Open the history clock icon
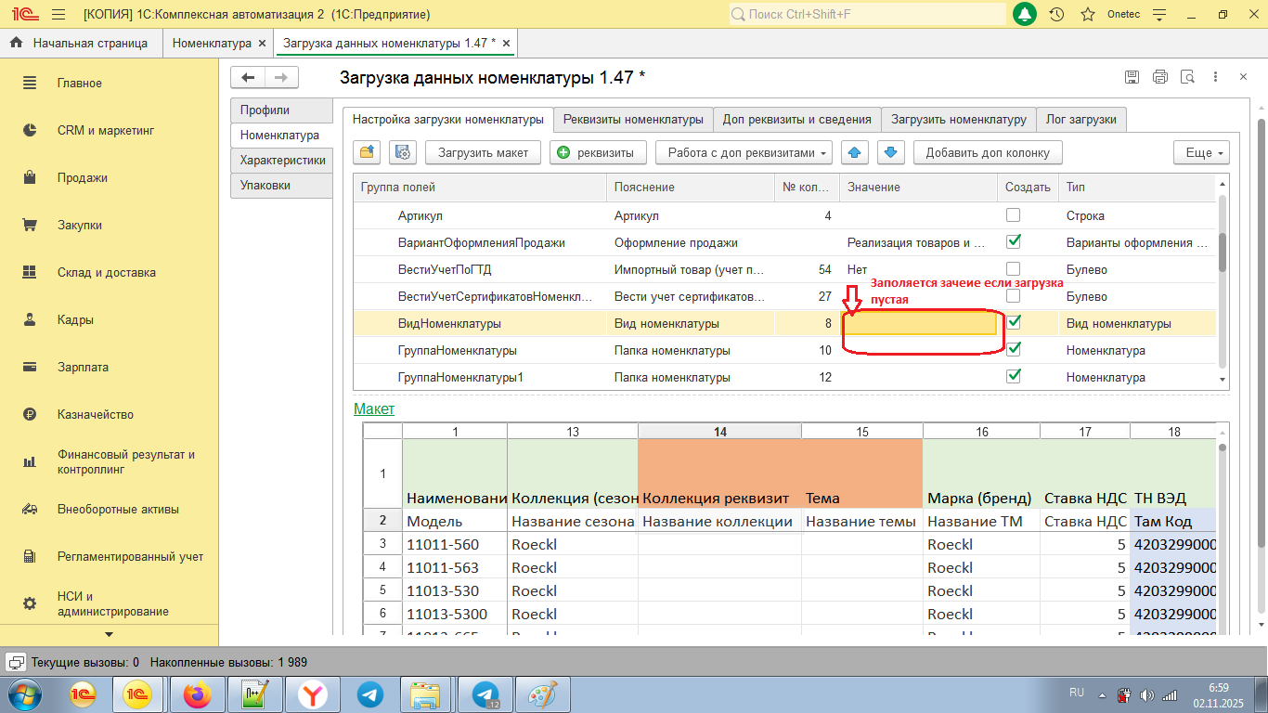1268x713 pixels. [x=1056, y=15]
